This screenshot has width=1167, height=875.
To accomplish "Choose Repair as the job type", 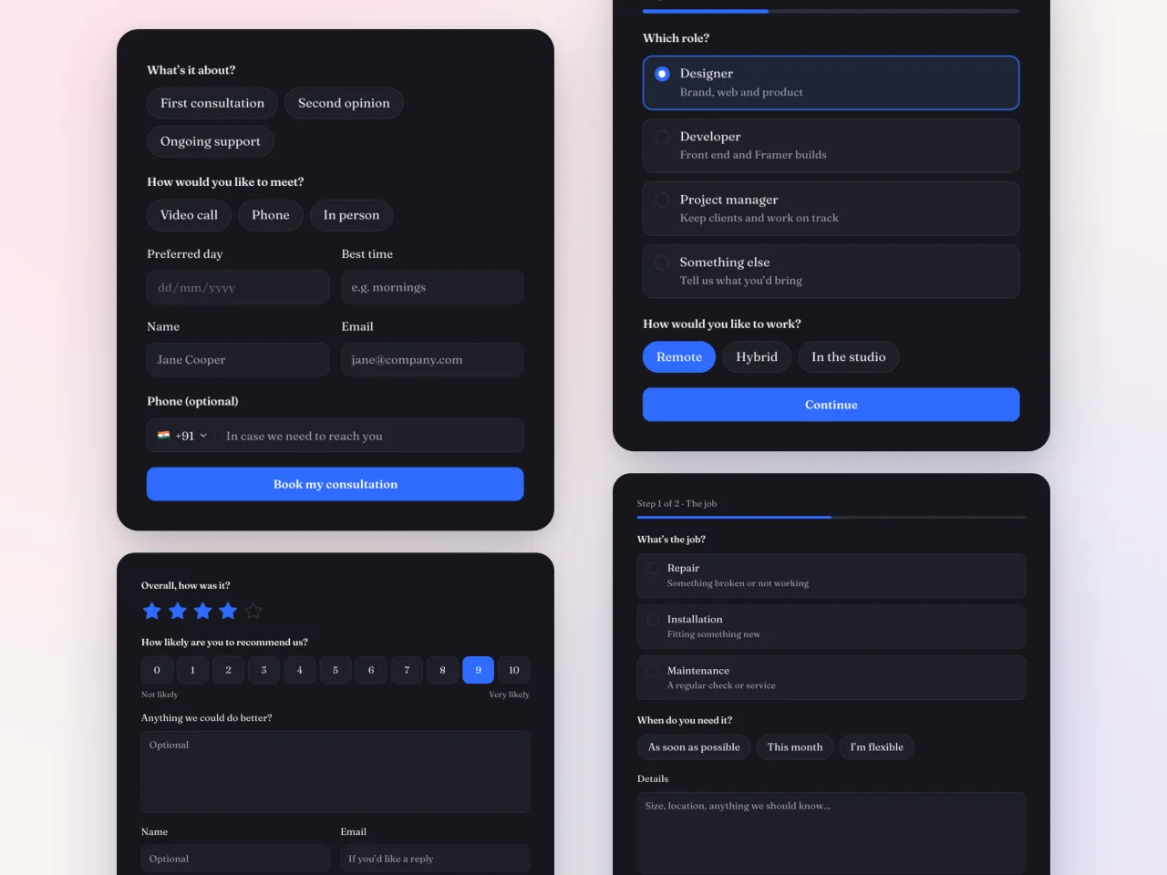I will point(831,575).
